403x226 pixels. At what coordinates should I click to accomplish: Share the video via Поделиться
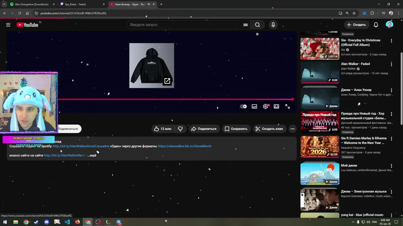[x=204, y=129]
